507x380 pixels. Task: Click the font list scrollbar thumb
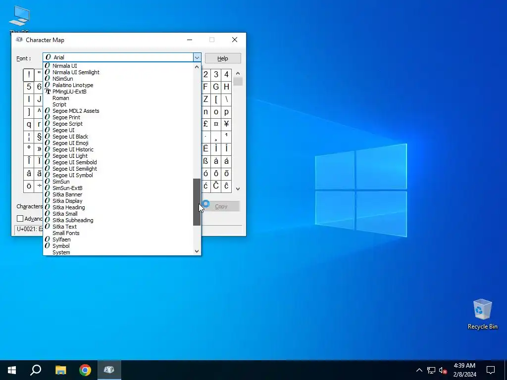[x=197, y=202]
